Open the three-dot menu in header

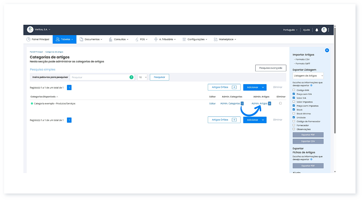pyautogui.click(x=329, y=30)
